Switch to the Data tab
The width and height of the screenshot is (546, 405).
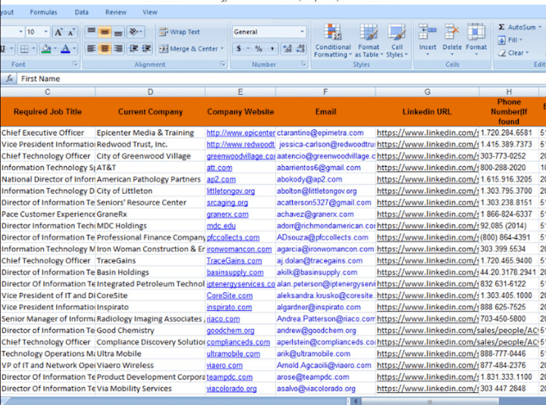[x=81, y=12]
